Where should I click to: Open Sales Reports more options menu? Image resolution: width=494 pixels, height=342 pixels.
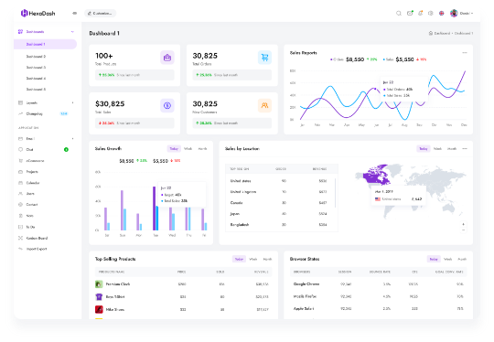[465, 53]
